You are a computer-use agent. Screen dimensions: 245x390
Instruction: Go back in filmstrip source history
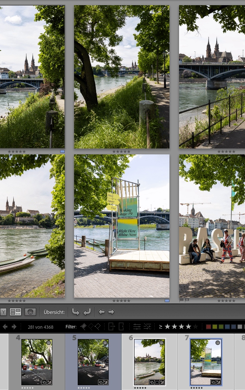[5, 326]
